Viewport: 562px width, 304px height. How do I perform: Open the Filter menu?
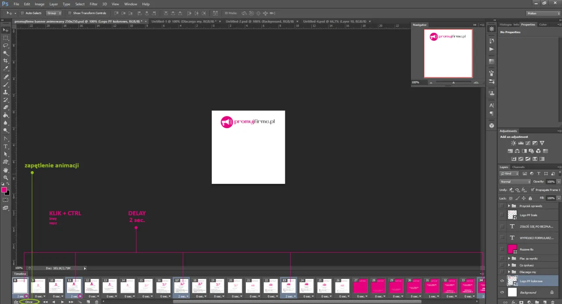coord(93,4)
